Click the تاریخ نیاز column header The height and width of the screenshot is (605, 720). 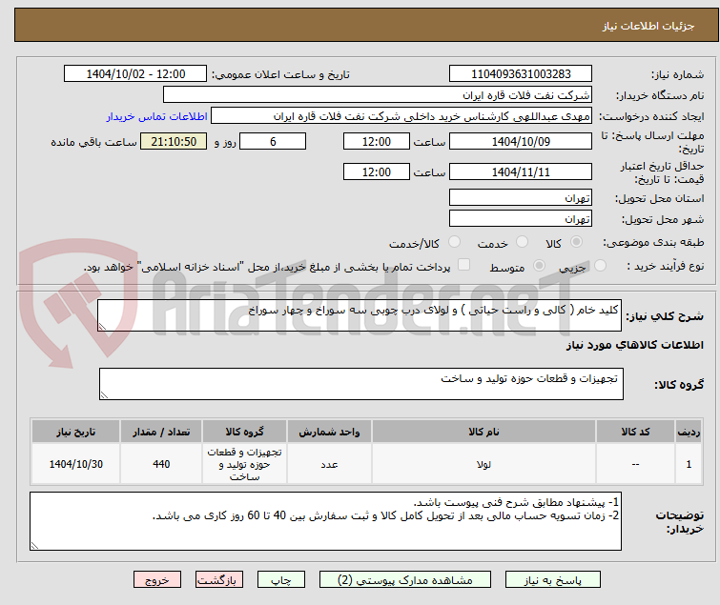coord(75,432)
